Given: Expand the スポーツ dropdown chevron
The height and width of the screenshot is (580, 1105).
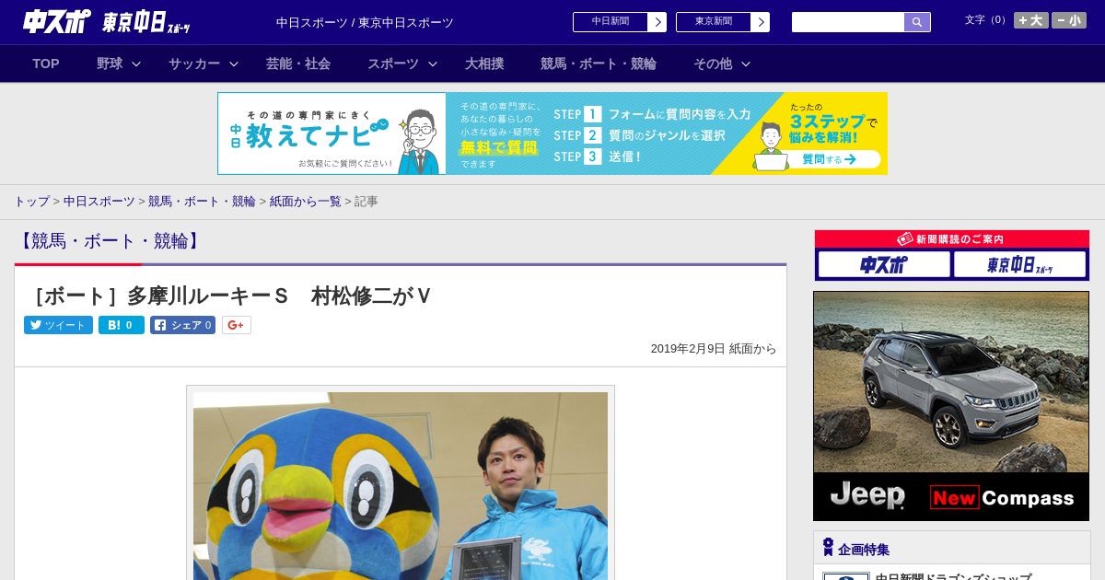Looking at the screenshot, I should coord(433,64).
